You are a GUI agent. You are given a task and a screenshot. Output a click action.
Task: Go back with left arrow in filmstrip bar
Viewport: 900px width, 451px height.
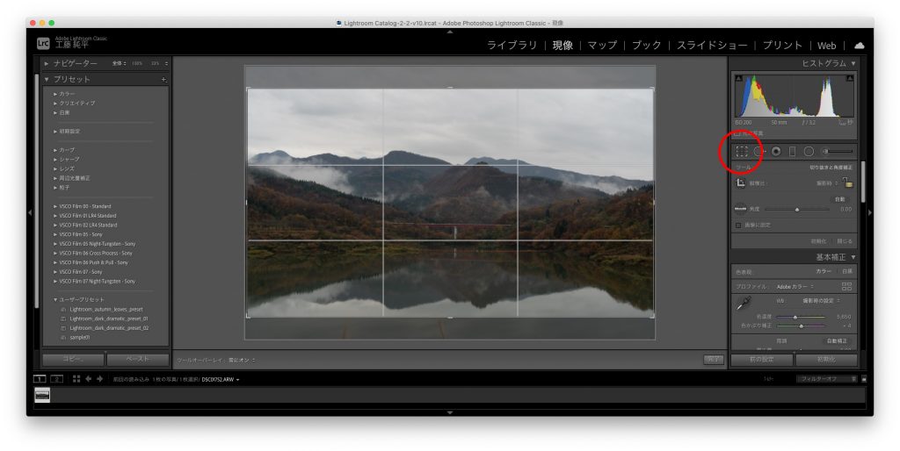[89, 379]
